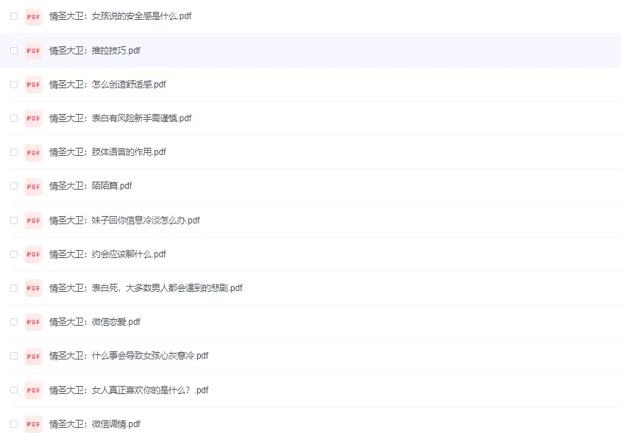Click PDF icon of 微信调情.pdf
The image size is (621, 433).
(x=34, y=424)
